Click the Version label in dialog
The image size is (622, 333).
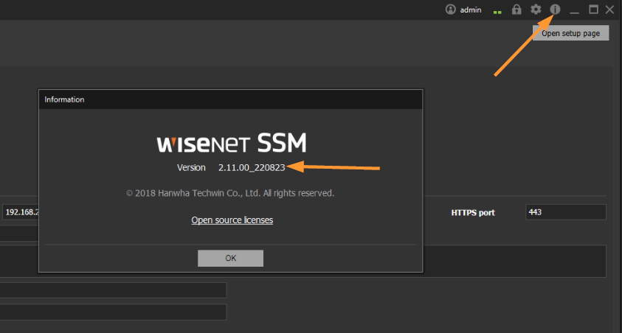[191, 167]
